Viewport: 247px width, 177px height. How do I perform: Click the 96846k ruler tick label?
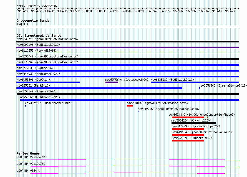point(23,11)
